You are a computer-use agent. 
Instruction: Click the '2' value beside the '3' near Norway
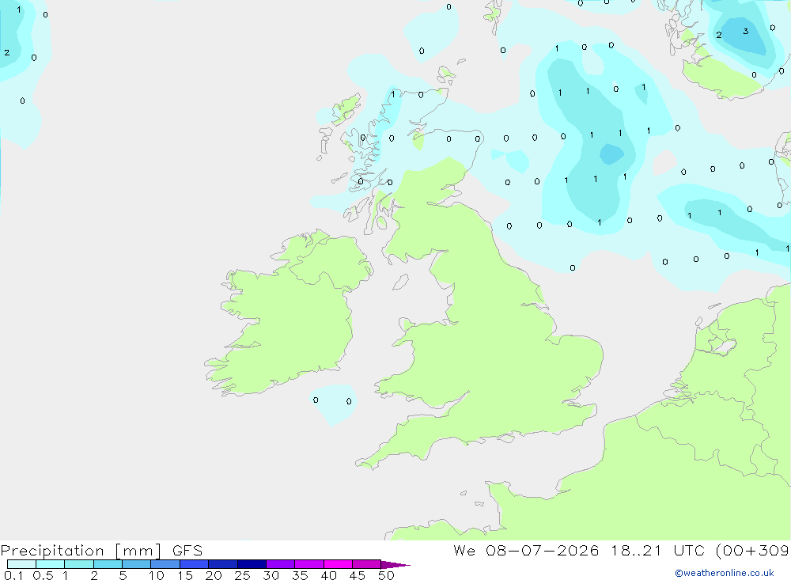pos(719,35)
